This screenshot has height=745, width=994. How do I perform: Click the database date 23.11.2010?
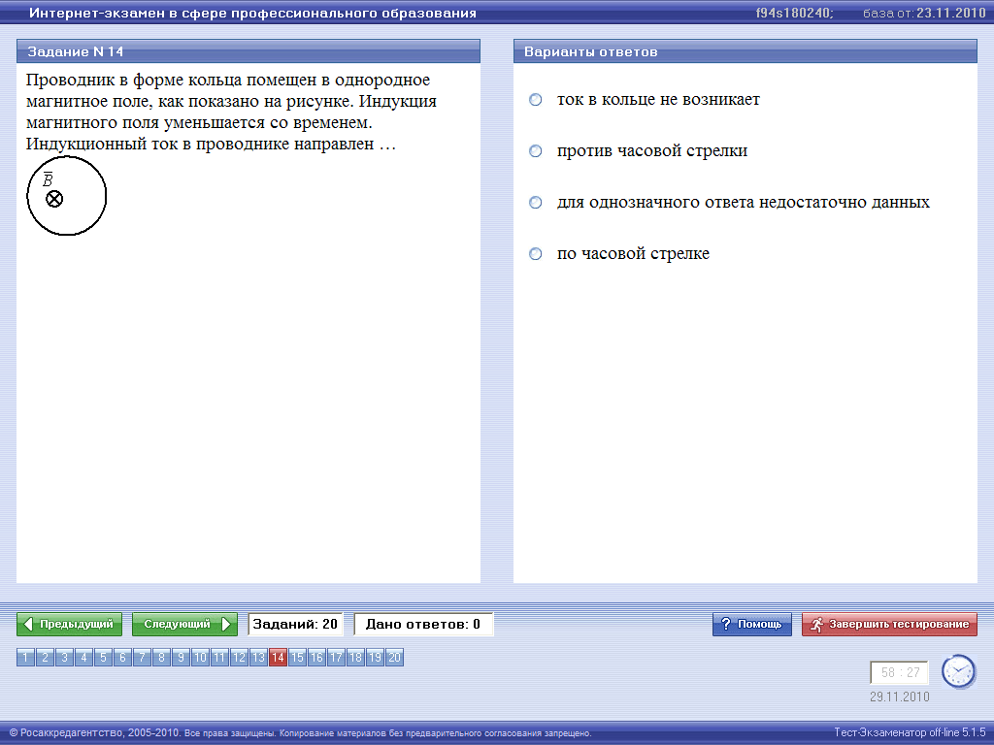tap(951, 13)
